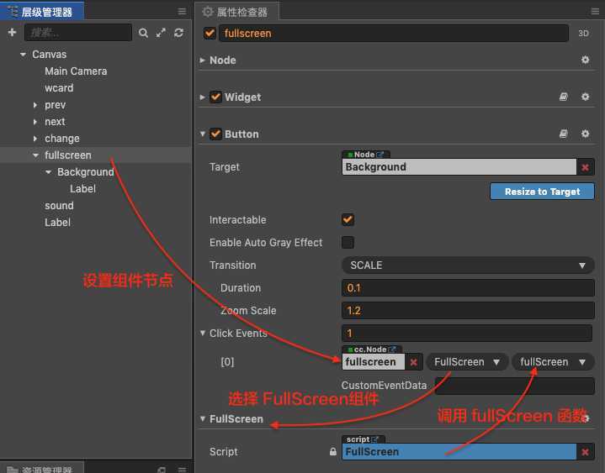The image size is (605, 473).
Task: Expand the next node arrow
Action: tap(35, 122)
